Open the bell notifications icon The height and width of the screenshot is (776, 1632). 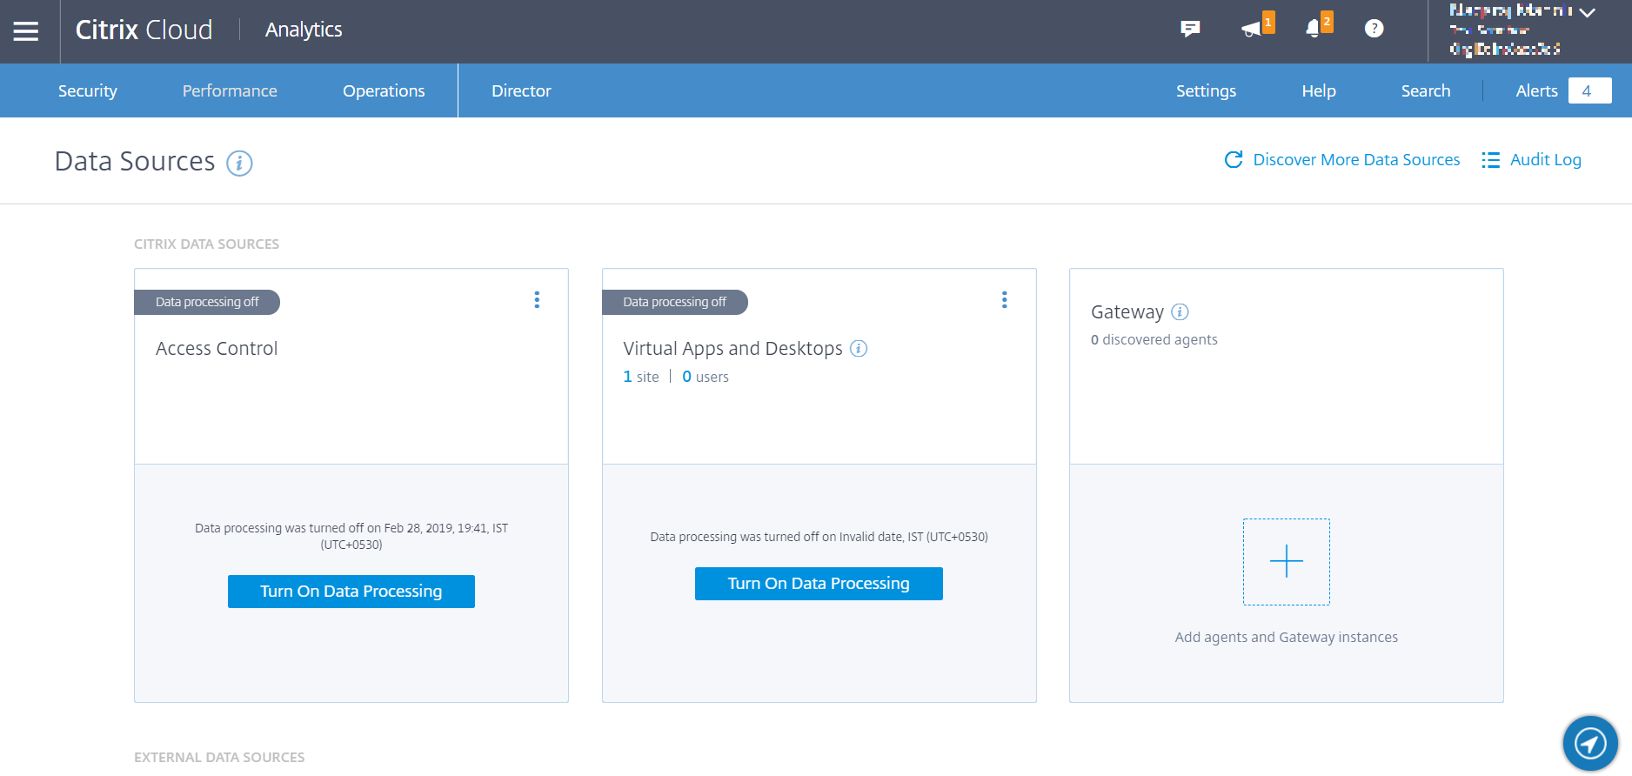coord(1313,30)
